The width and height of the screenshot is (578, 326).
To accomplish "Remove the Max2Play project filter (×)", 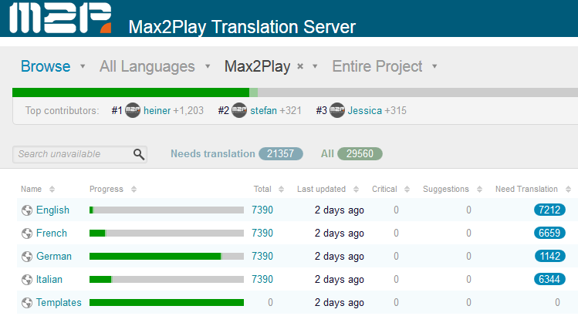I will (300, 66).
